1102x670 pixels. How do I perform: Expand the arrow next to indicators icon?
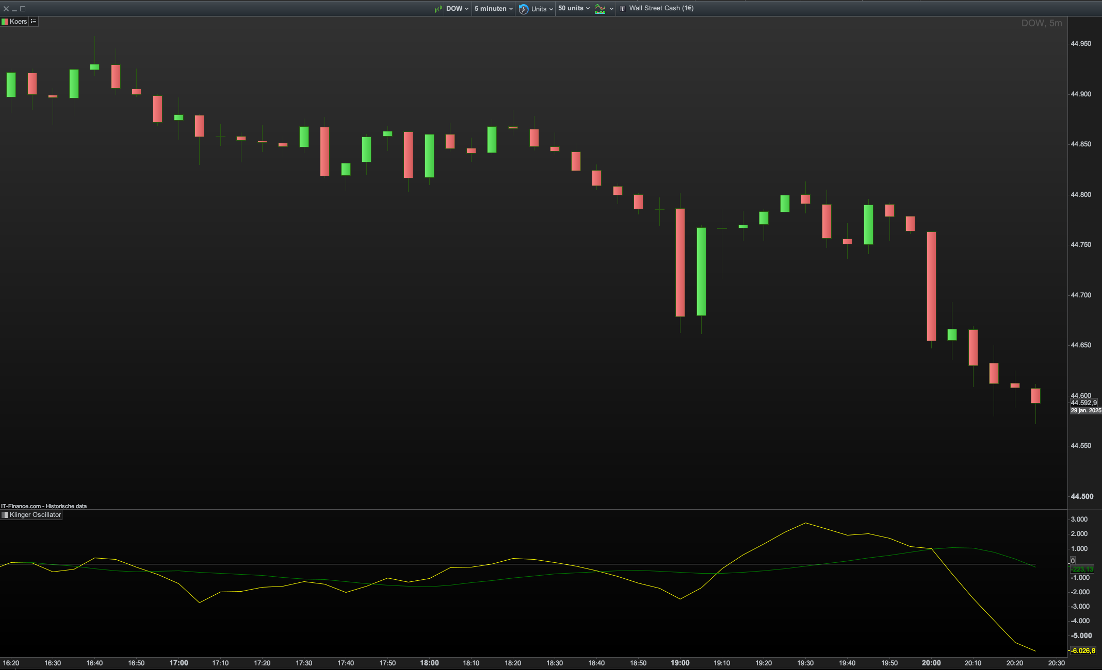[611, 9]
